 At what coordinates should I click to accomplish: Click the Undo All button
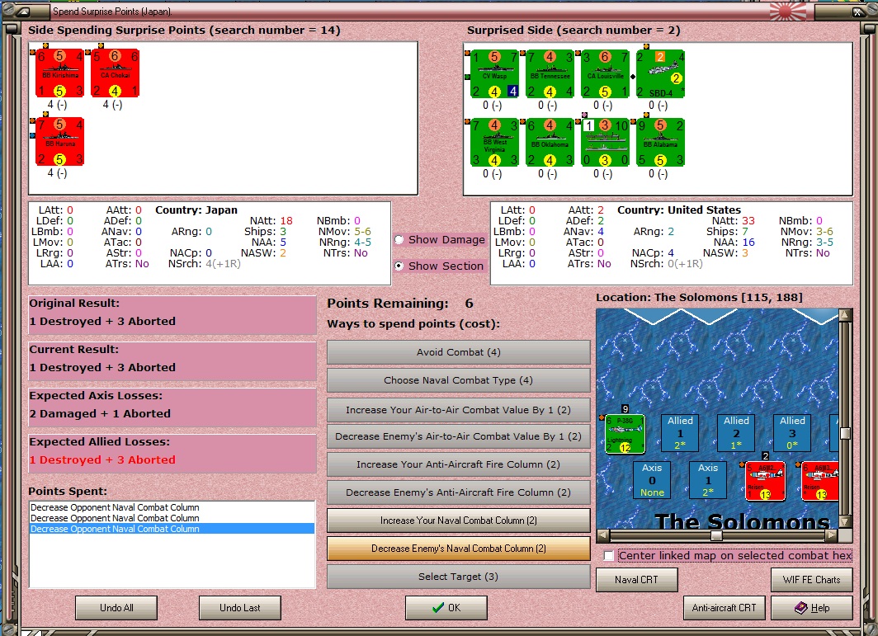coord(116,608)
